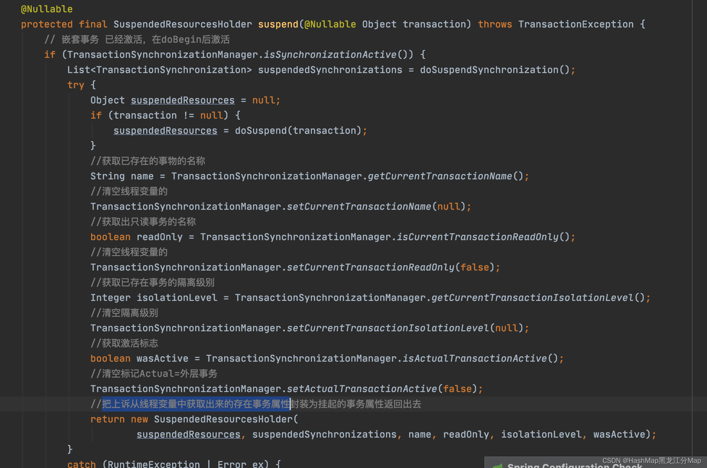The height and width of the screenshot is (468, 707).
Task: Click the getCurrentTransactionName method call
Action: tap(440, 176)
